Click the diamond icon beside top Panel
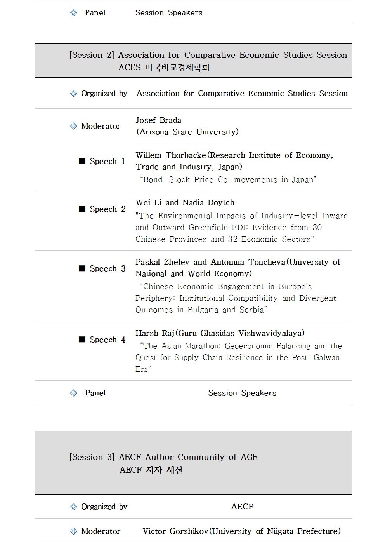Image resolution: width=385 pixels, height=545 pixels. click(x=74, y=13)
